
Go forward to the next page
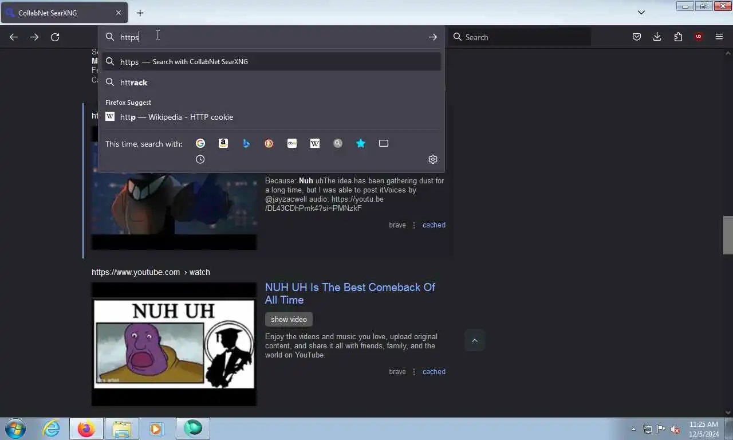click(x=34, y=37)
